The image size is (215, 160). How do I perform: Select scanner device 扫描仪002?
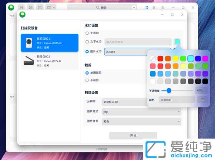(49, 61)
